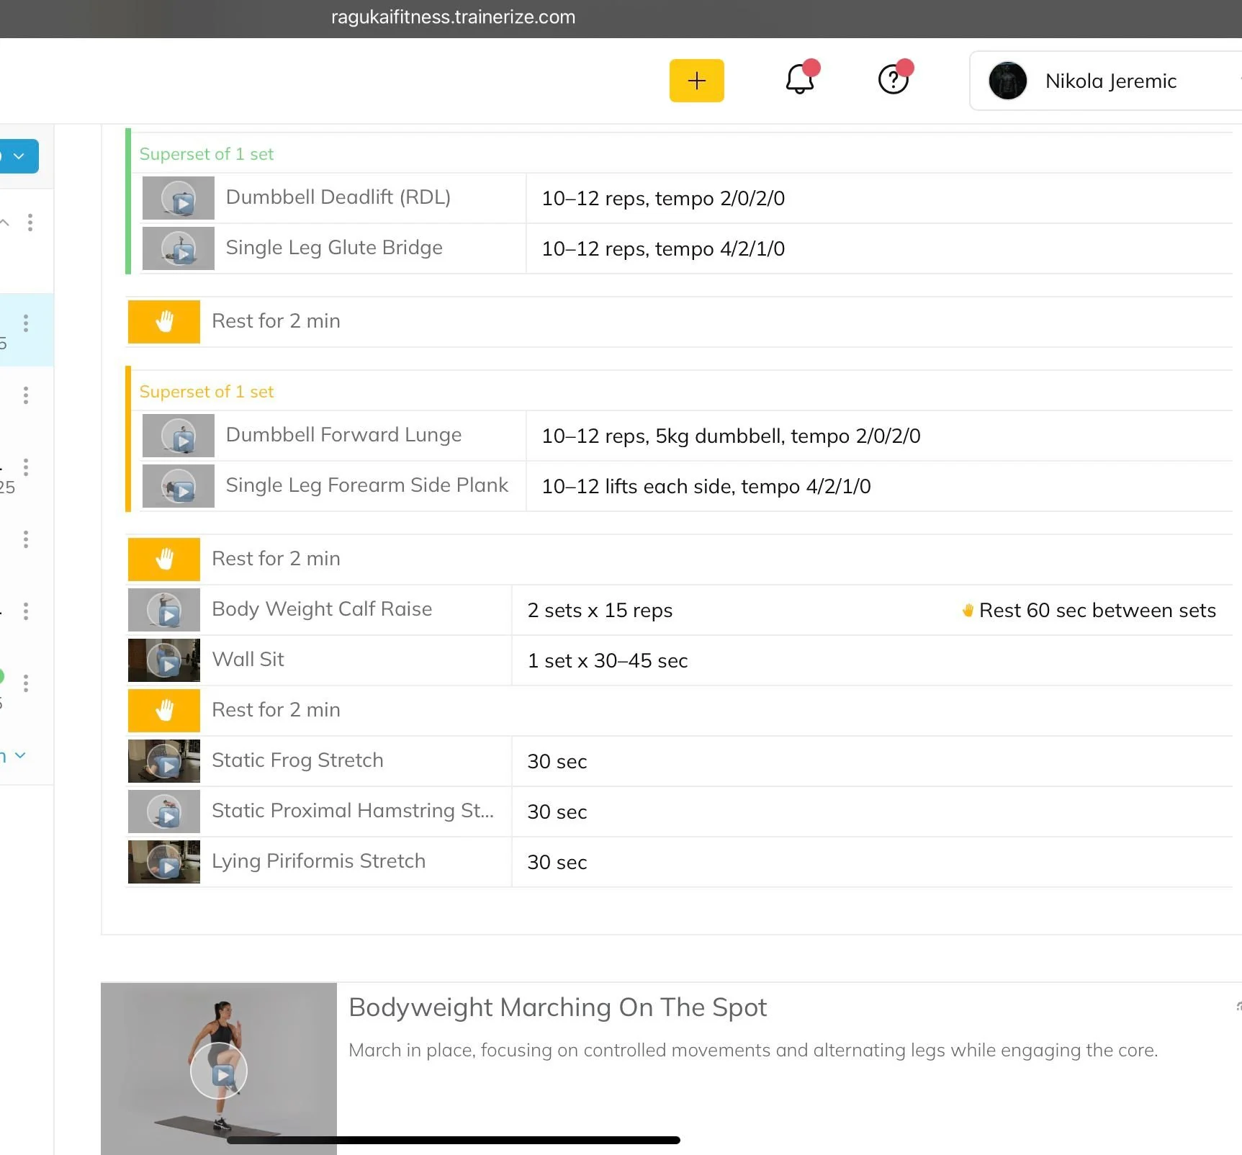Click 'Rest for 2 min' below first superset
This screenshot has width=1242, height=1155.
tap(276, 321)
